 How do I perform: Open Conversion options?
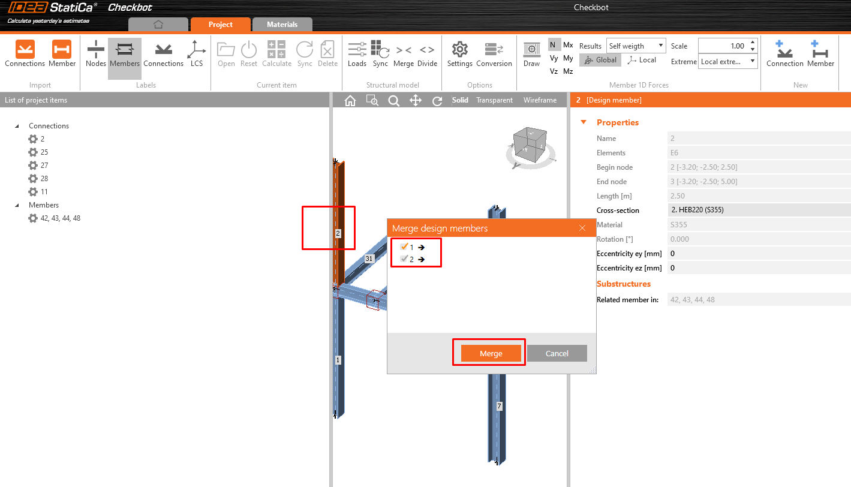click(x=494, y=54)
